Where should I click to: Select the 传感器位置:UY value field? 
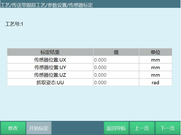pyautogui.click(x=116, y=67)
